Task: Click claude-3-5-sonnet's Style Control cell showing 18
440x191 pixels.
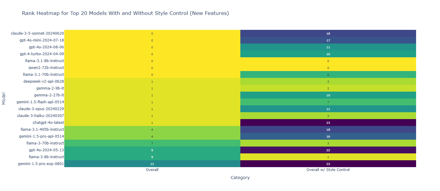Action: (x=328, y=33)
